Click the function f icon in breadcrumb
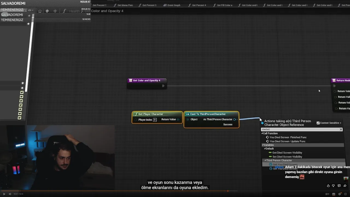 tap(65, 11)
